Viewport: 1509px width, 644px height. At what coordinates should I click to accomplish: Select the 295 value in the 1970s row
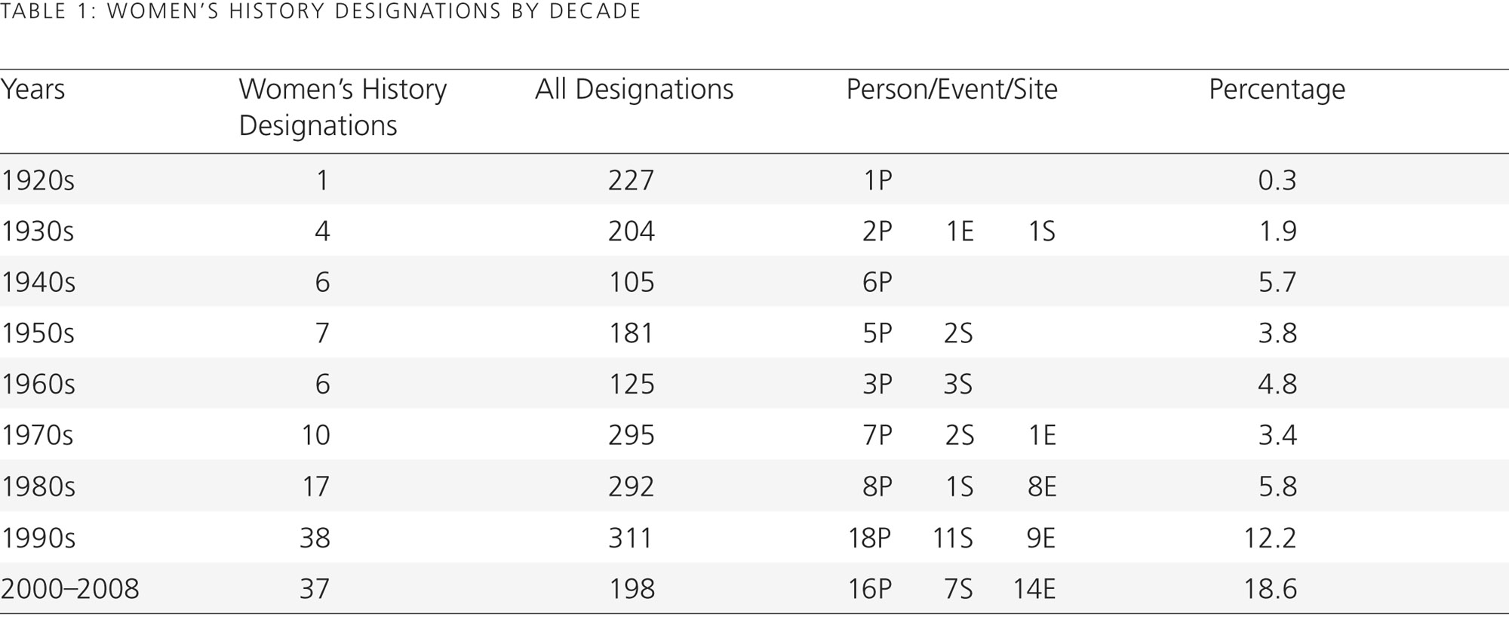pos(631,435)
